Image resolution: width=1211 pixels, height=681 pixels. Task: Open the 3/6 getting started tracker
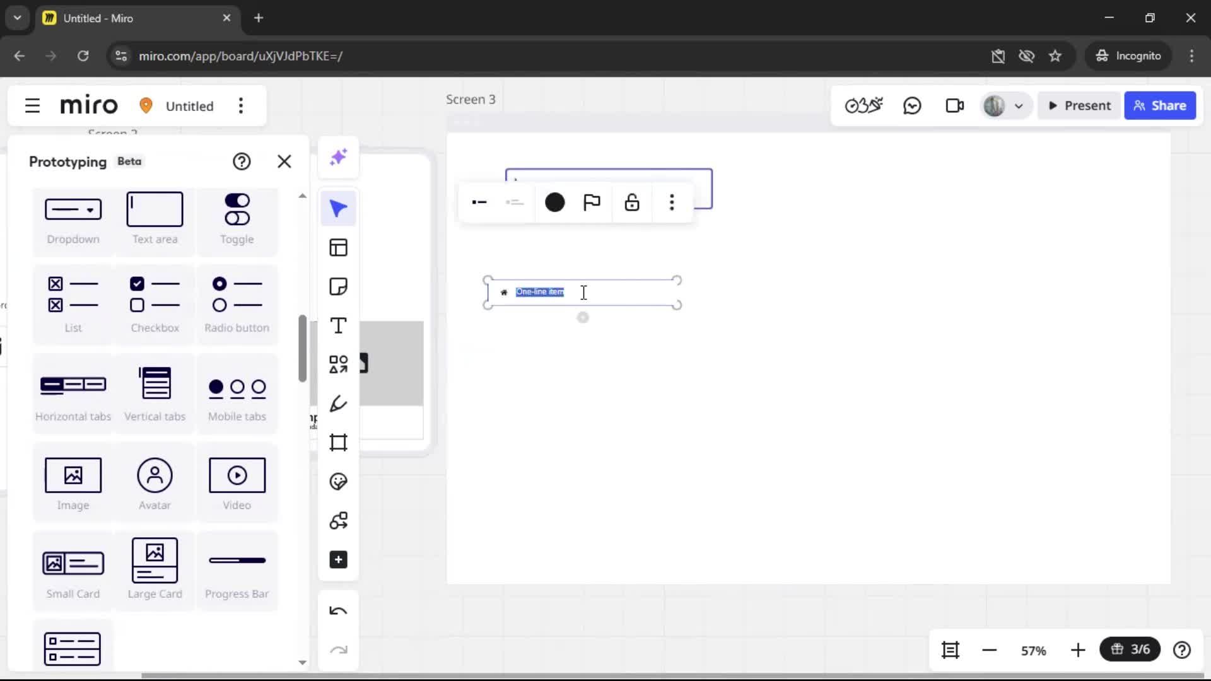(x=1130, y=649)
